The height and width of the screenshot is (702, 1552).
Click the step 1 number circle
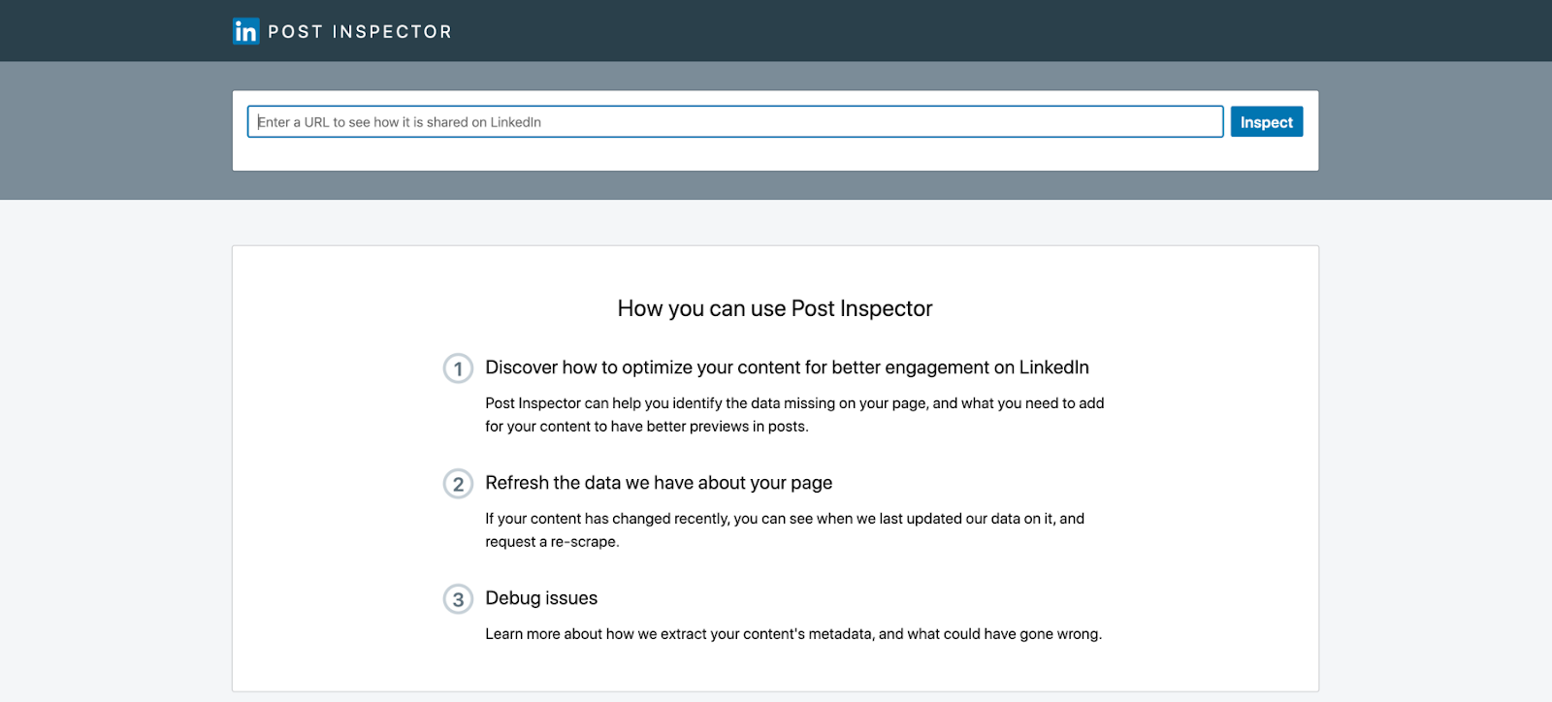[458, 368]
